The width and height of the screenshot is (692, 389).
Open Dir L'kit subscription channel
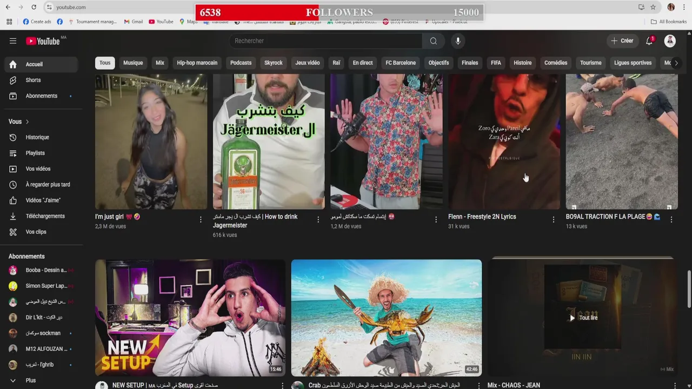(41, 318)
